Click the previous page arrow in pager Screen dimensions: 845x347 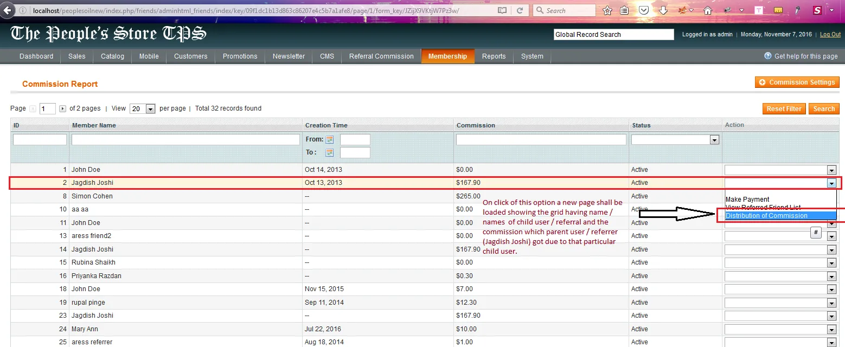33,109
